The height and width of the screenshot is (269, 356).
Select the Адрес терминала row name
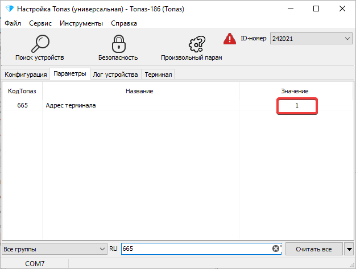71,105
